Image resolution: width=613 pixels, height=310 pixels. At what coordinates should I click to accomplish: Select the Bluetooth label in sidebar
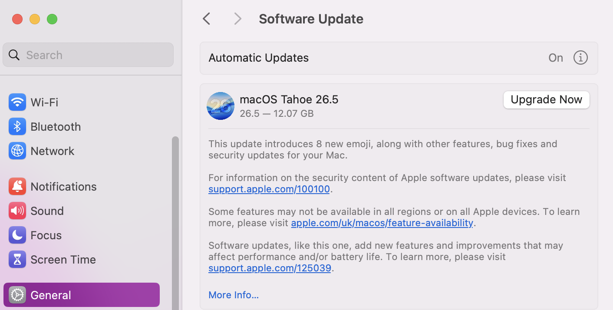(56, 127)
